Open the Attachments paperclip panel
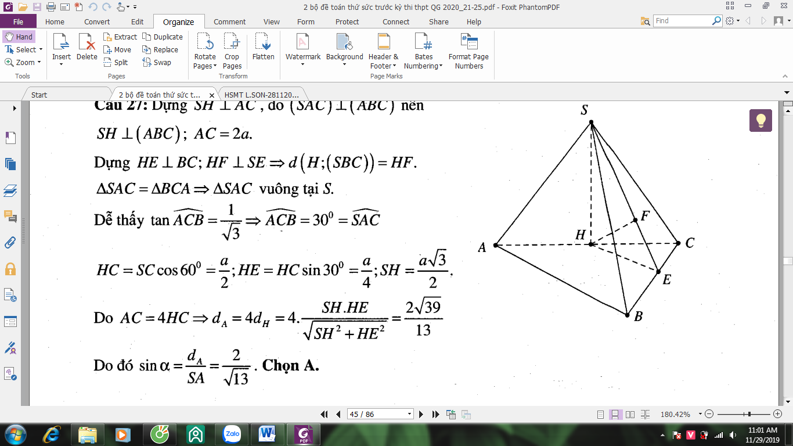The height and width of the screenshot is (446, 793). click(10, 243)
